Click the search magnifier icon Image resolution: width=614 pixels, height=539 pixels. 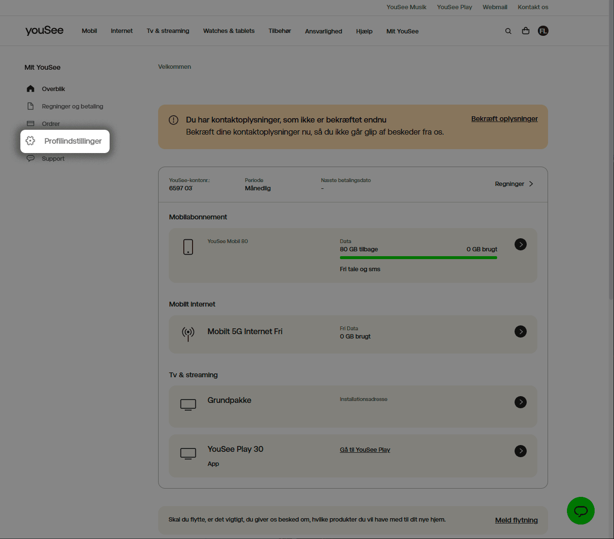point(508,31)
